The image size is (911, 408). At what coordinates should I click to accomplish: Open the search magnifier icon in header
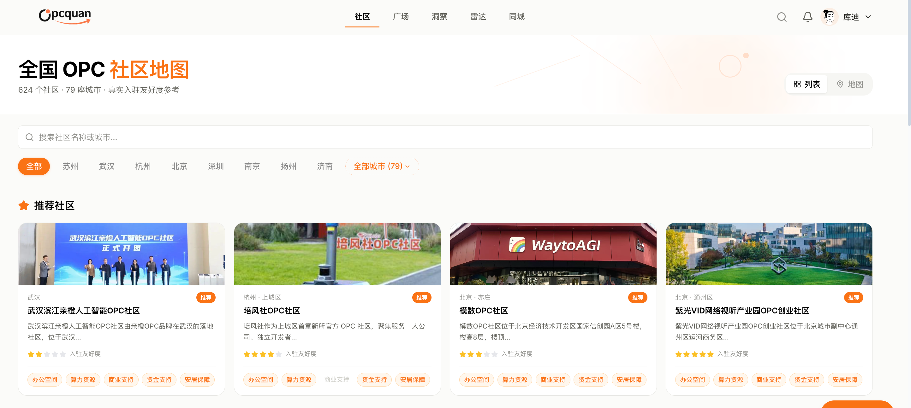782,17
